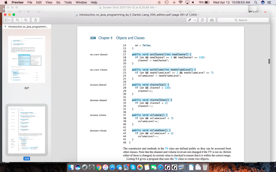Viewport: 276px width, 172px height.
Task: Open the dropdown beside the Markup pencil
Action: click(x=195, y=20)
